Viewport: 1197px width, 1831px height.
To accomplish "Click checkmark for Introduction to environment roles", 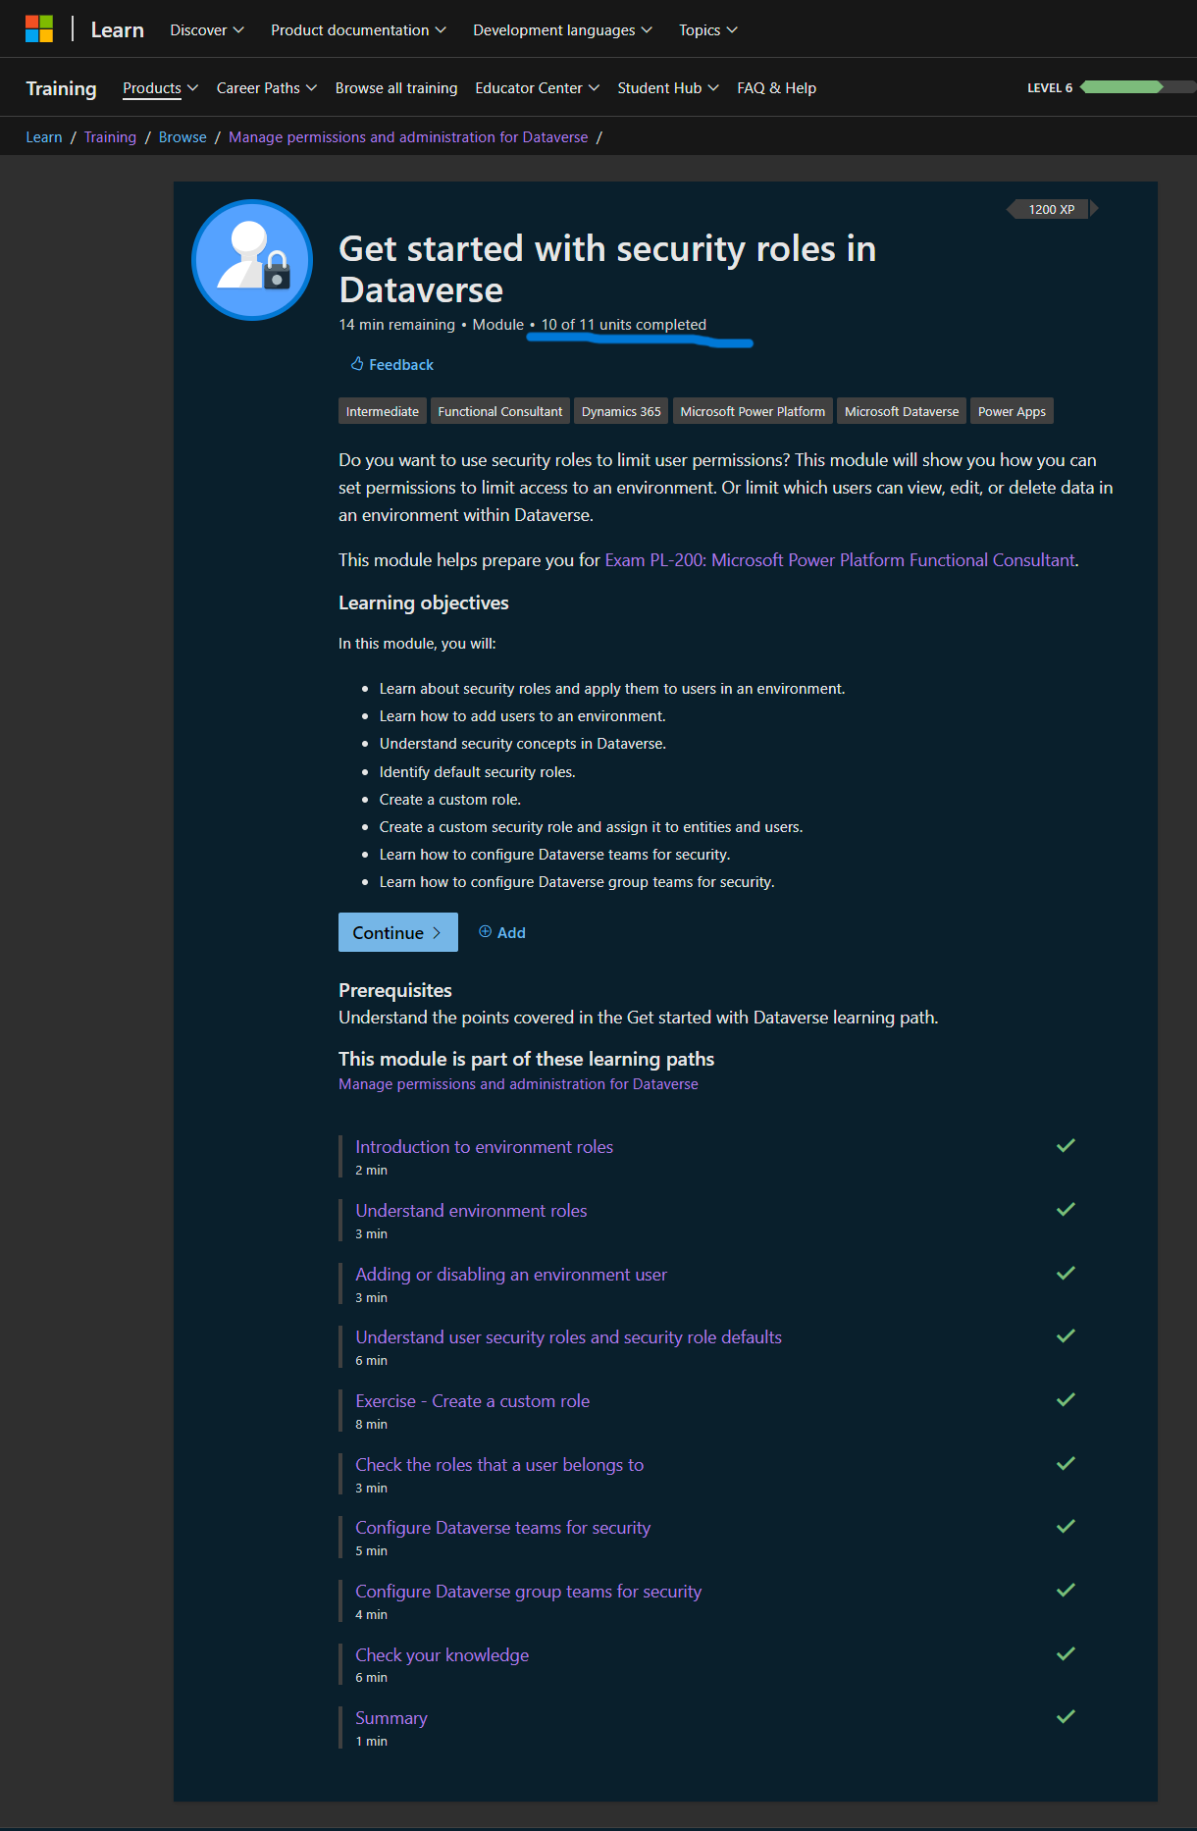I will (1066, 1145).
